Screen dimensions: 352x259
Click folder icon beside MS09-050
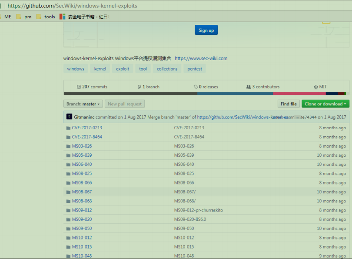69,229
